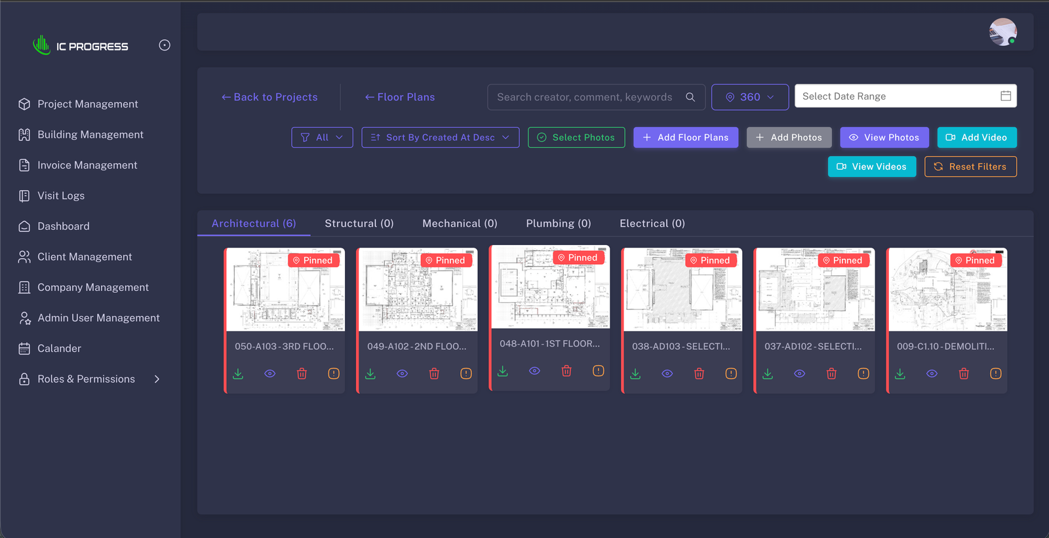Open the calendar icon in date range
This screenshot has width=1049, height=538.
tap(1006, 96)
